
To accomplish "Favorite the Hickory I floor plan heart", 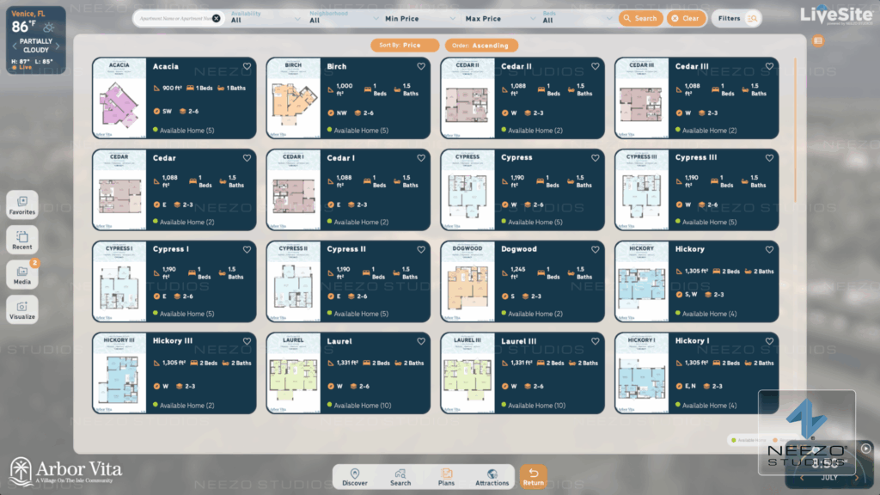I will 769,341.
